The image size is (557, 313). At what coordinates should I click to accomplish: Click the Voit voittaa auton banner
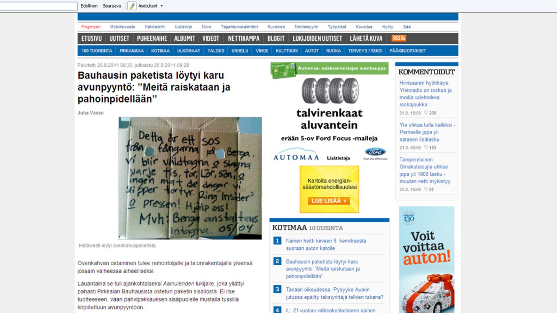click(x=427, y=260)
